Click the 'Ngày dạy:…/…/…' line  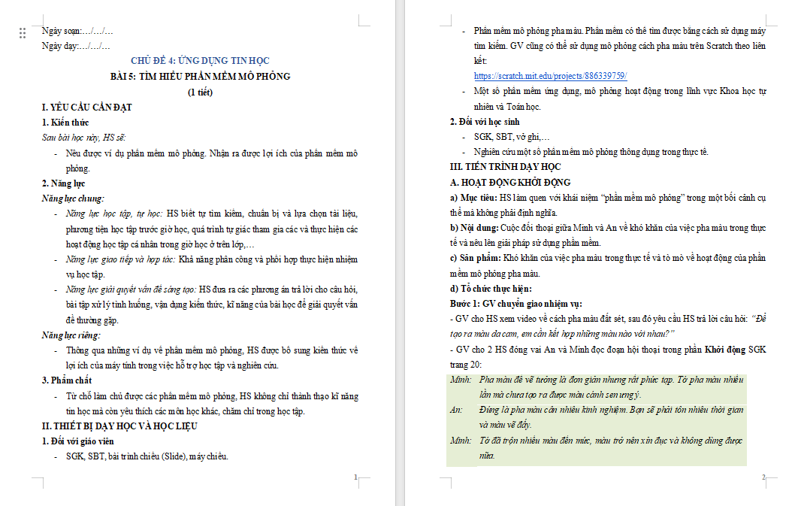point(76,46)
